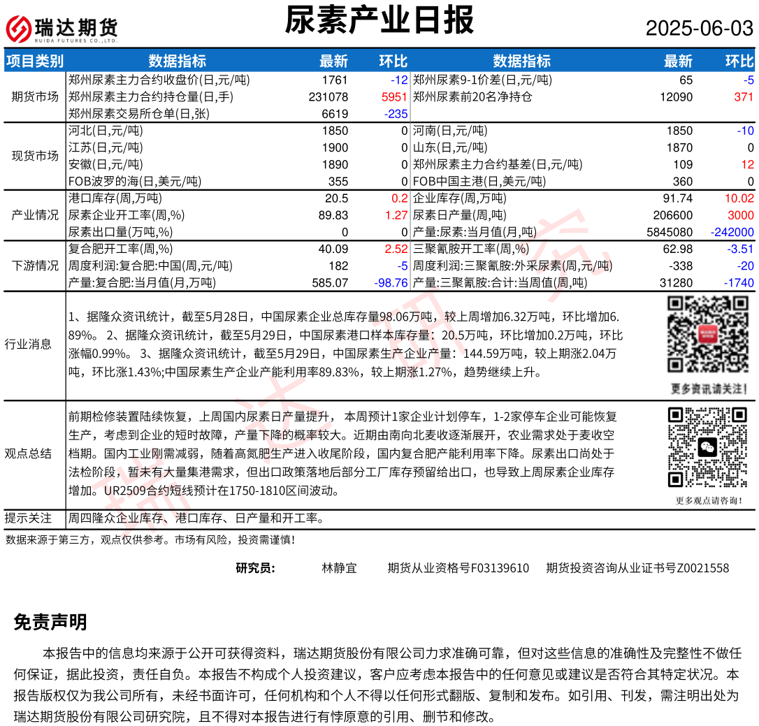Click the 产业情况 category cell
The image size is (759, 726).
coord(35,215)
